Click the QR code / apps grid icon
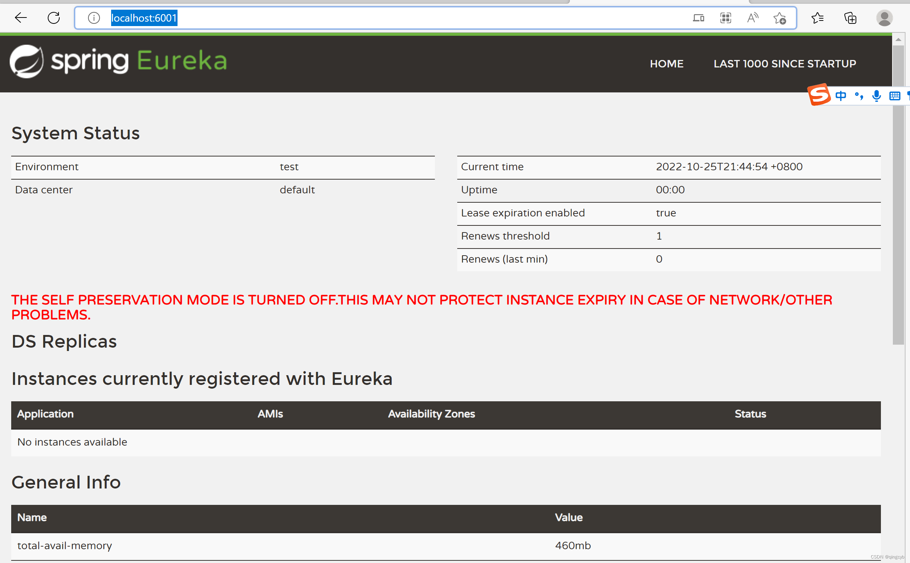 pyautogui.click(x=725, y=18)
